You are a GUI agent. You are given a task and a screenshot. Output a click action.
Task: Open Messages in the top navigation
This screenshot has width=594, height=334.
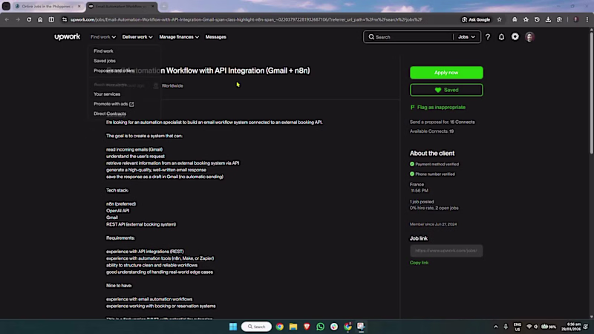click(215, 36)
